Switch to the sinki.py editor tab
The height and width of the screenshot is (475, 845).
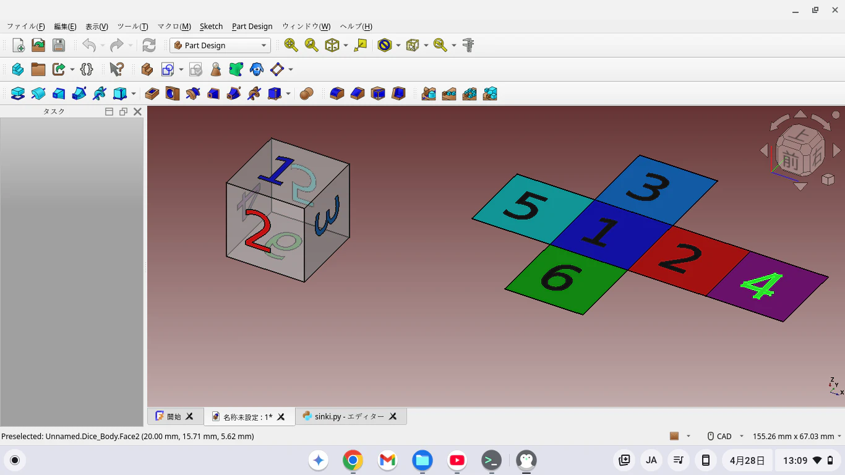tap(350, 416)
